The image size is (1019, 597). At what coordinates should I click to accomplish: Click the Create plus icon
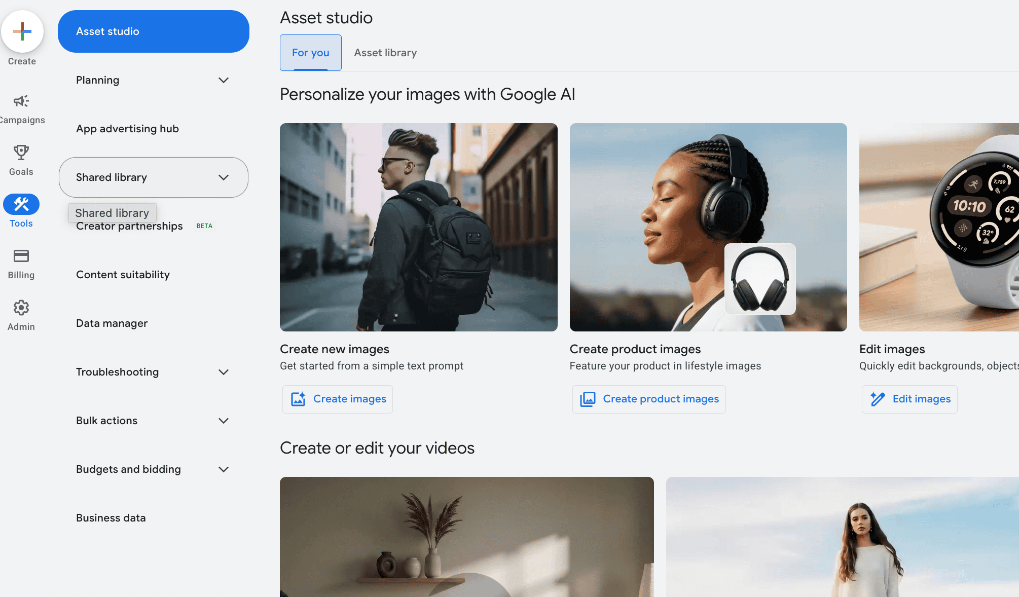click(22, 31)
